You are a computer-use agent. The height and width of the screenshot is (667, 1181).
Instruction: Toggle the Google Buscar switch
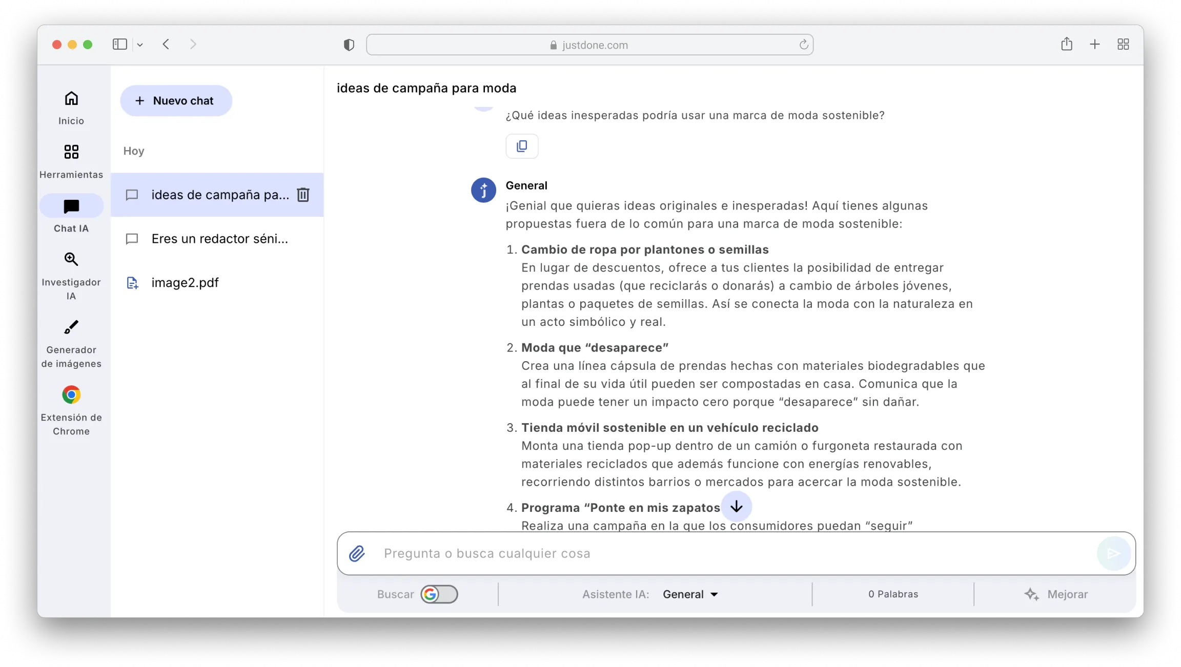click(x=439, y=594)
